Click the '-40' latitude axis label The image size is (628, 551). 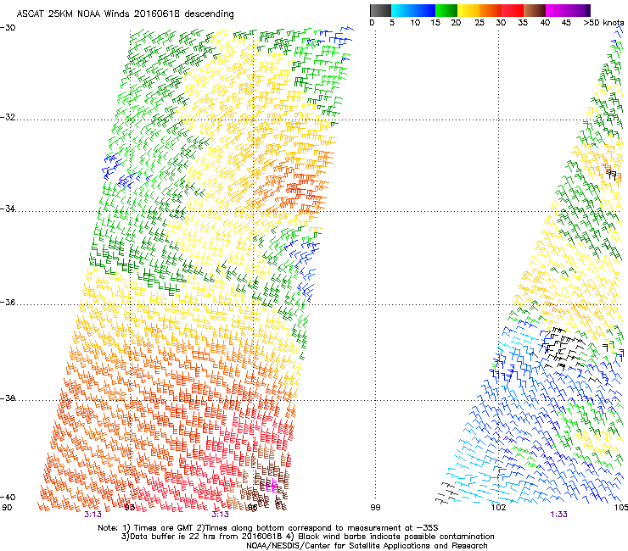[x=8, y=497]
